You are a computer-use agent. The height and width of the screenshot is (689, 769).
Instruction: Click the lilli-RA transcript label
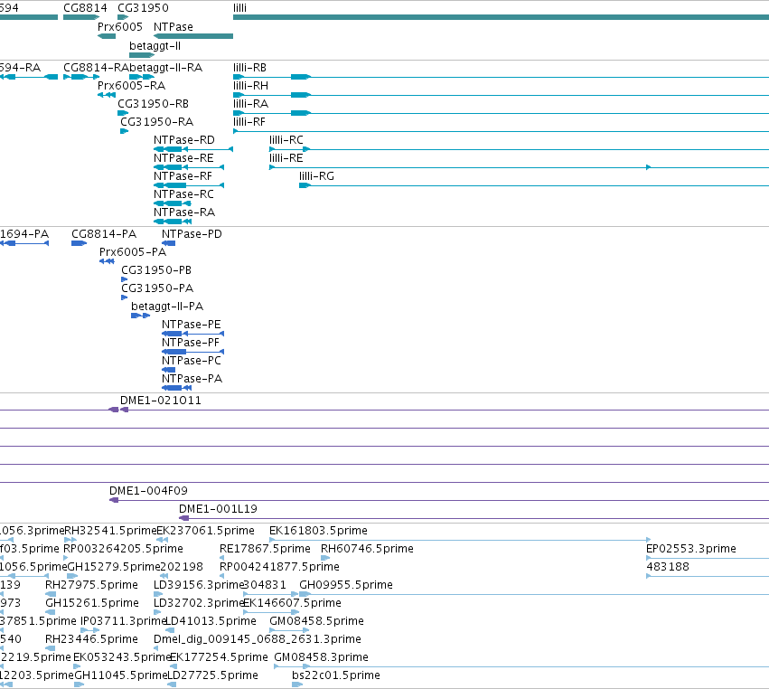[250, 104]
